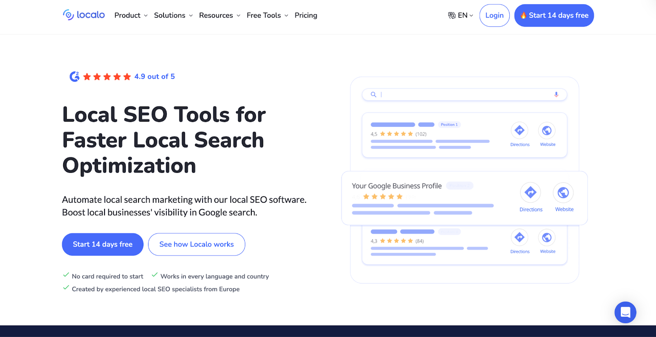Click Website globe icon in Position 1 result
Viewport: 656px width, 337px height.
tap(547, 131)
